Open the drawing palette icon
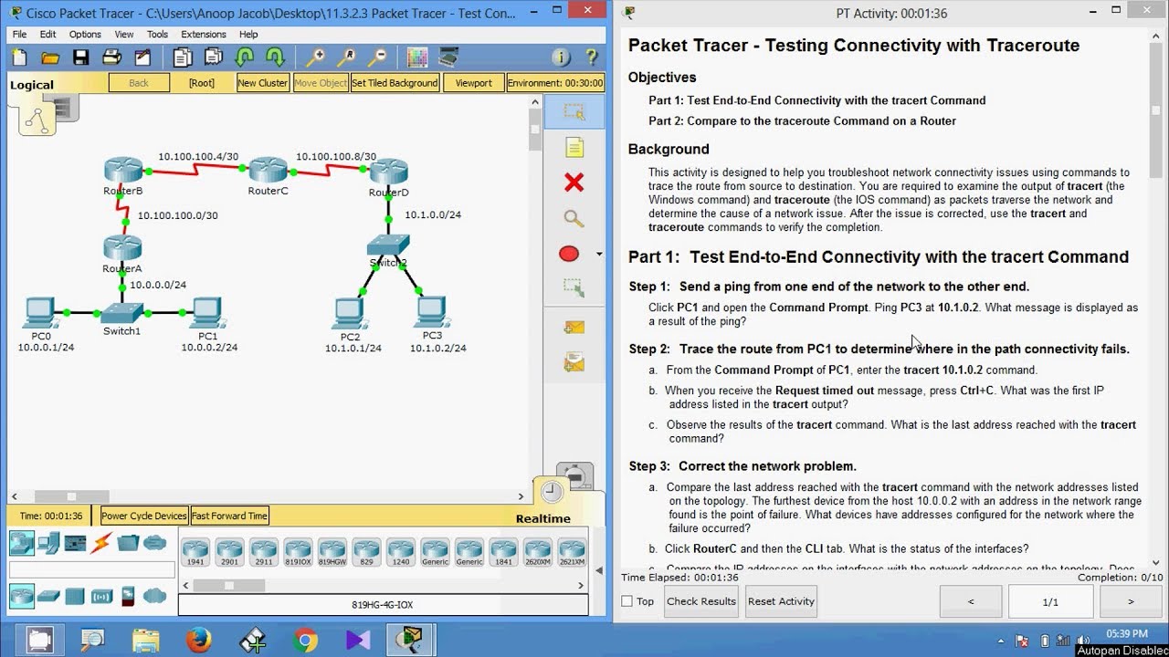The height and width of the screenshot is (657, 1169). [417, 58]
